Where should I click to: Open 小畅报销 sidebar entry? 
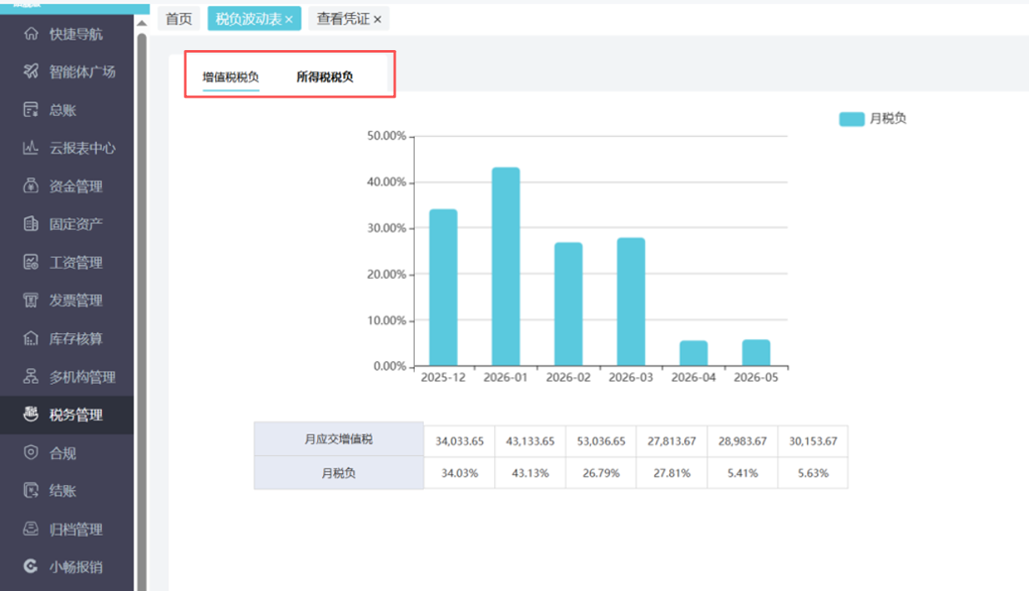click(67, 567)
